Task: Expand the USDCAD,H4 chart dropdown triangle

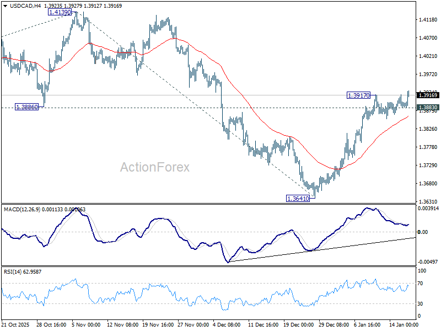Action: [x=6, y=6]
